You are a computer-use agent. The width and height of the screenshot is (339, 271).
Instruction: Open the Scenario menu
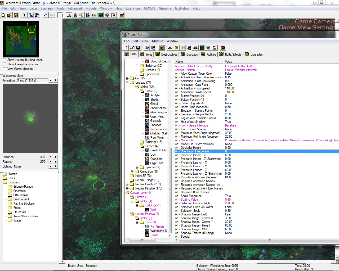tap(47, 8)
